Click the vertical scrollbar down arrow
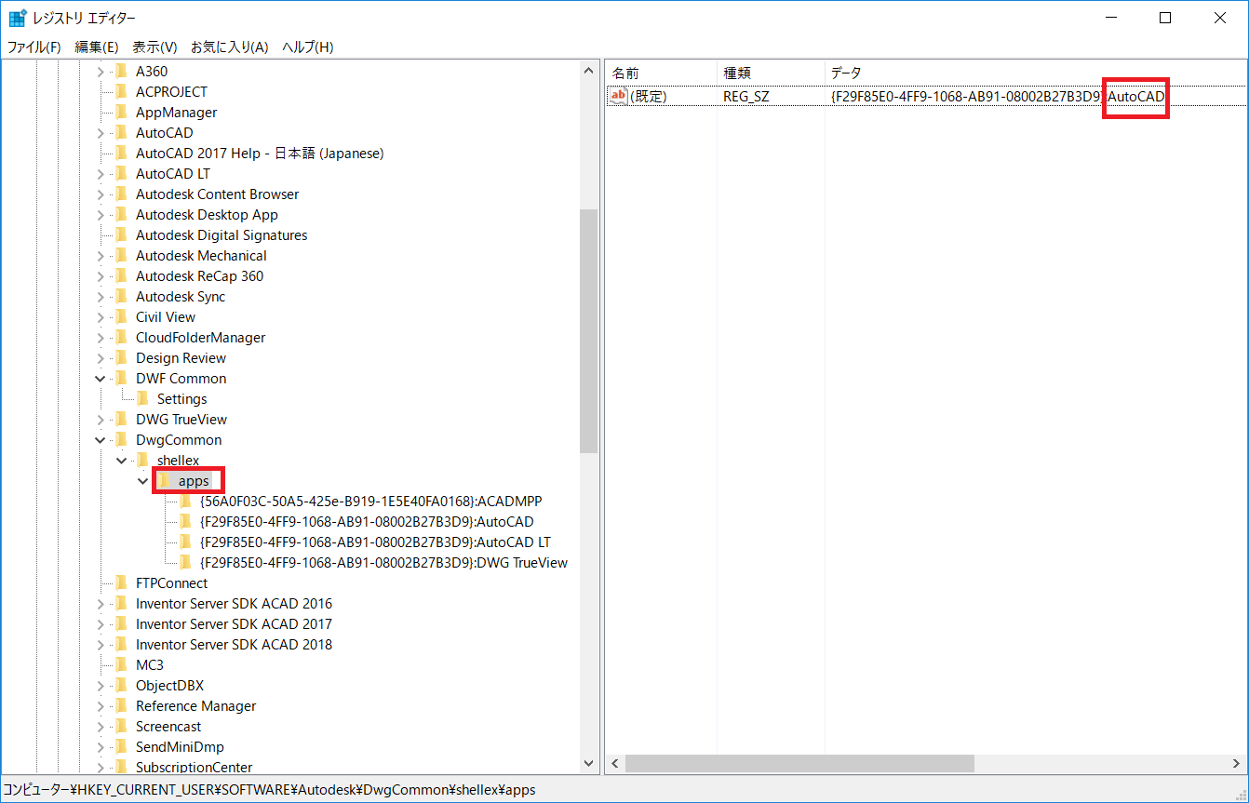 point(588,763)
